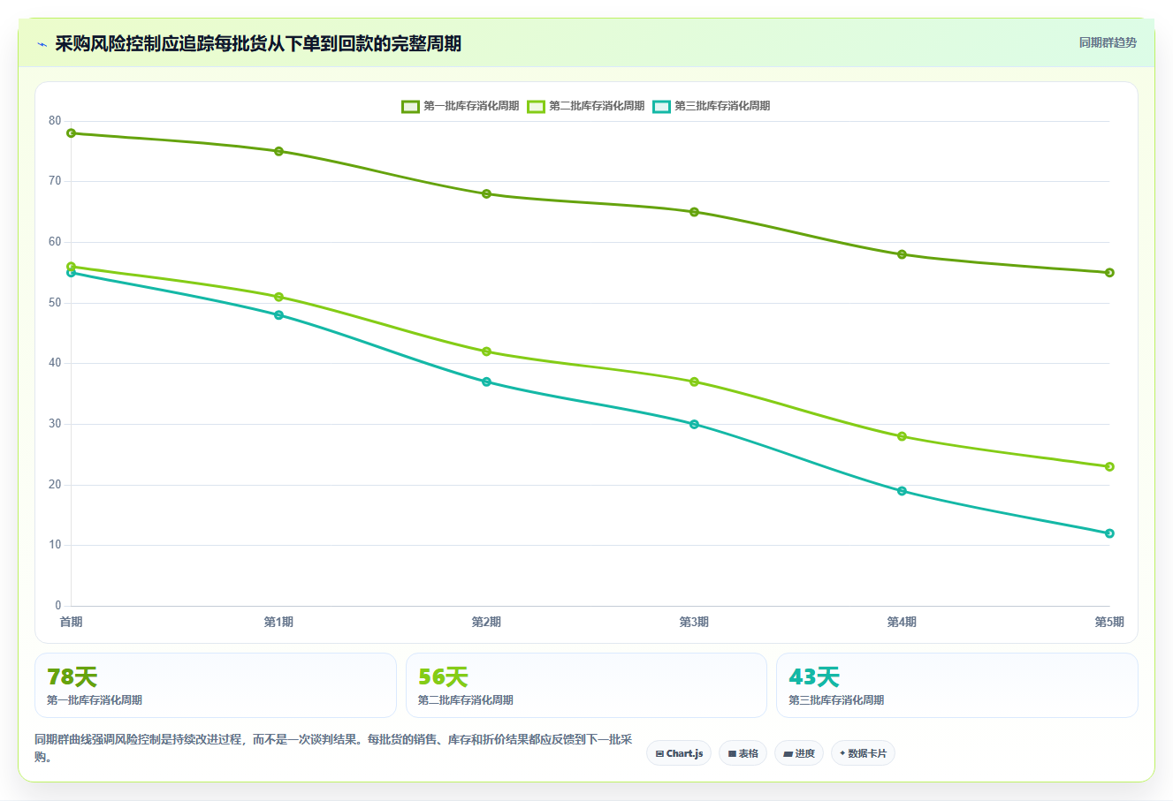Click the description paragraph starting 同期群曲线
Image resolution: width=1173 pixels, height=801 pixels.
pyautogui.click(x=333, y=748)
